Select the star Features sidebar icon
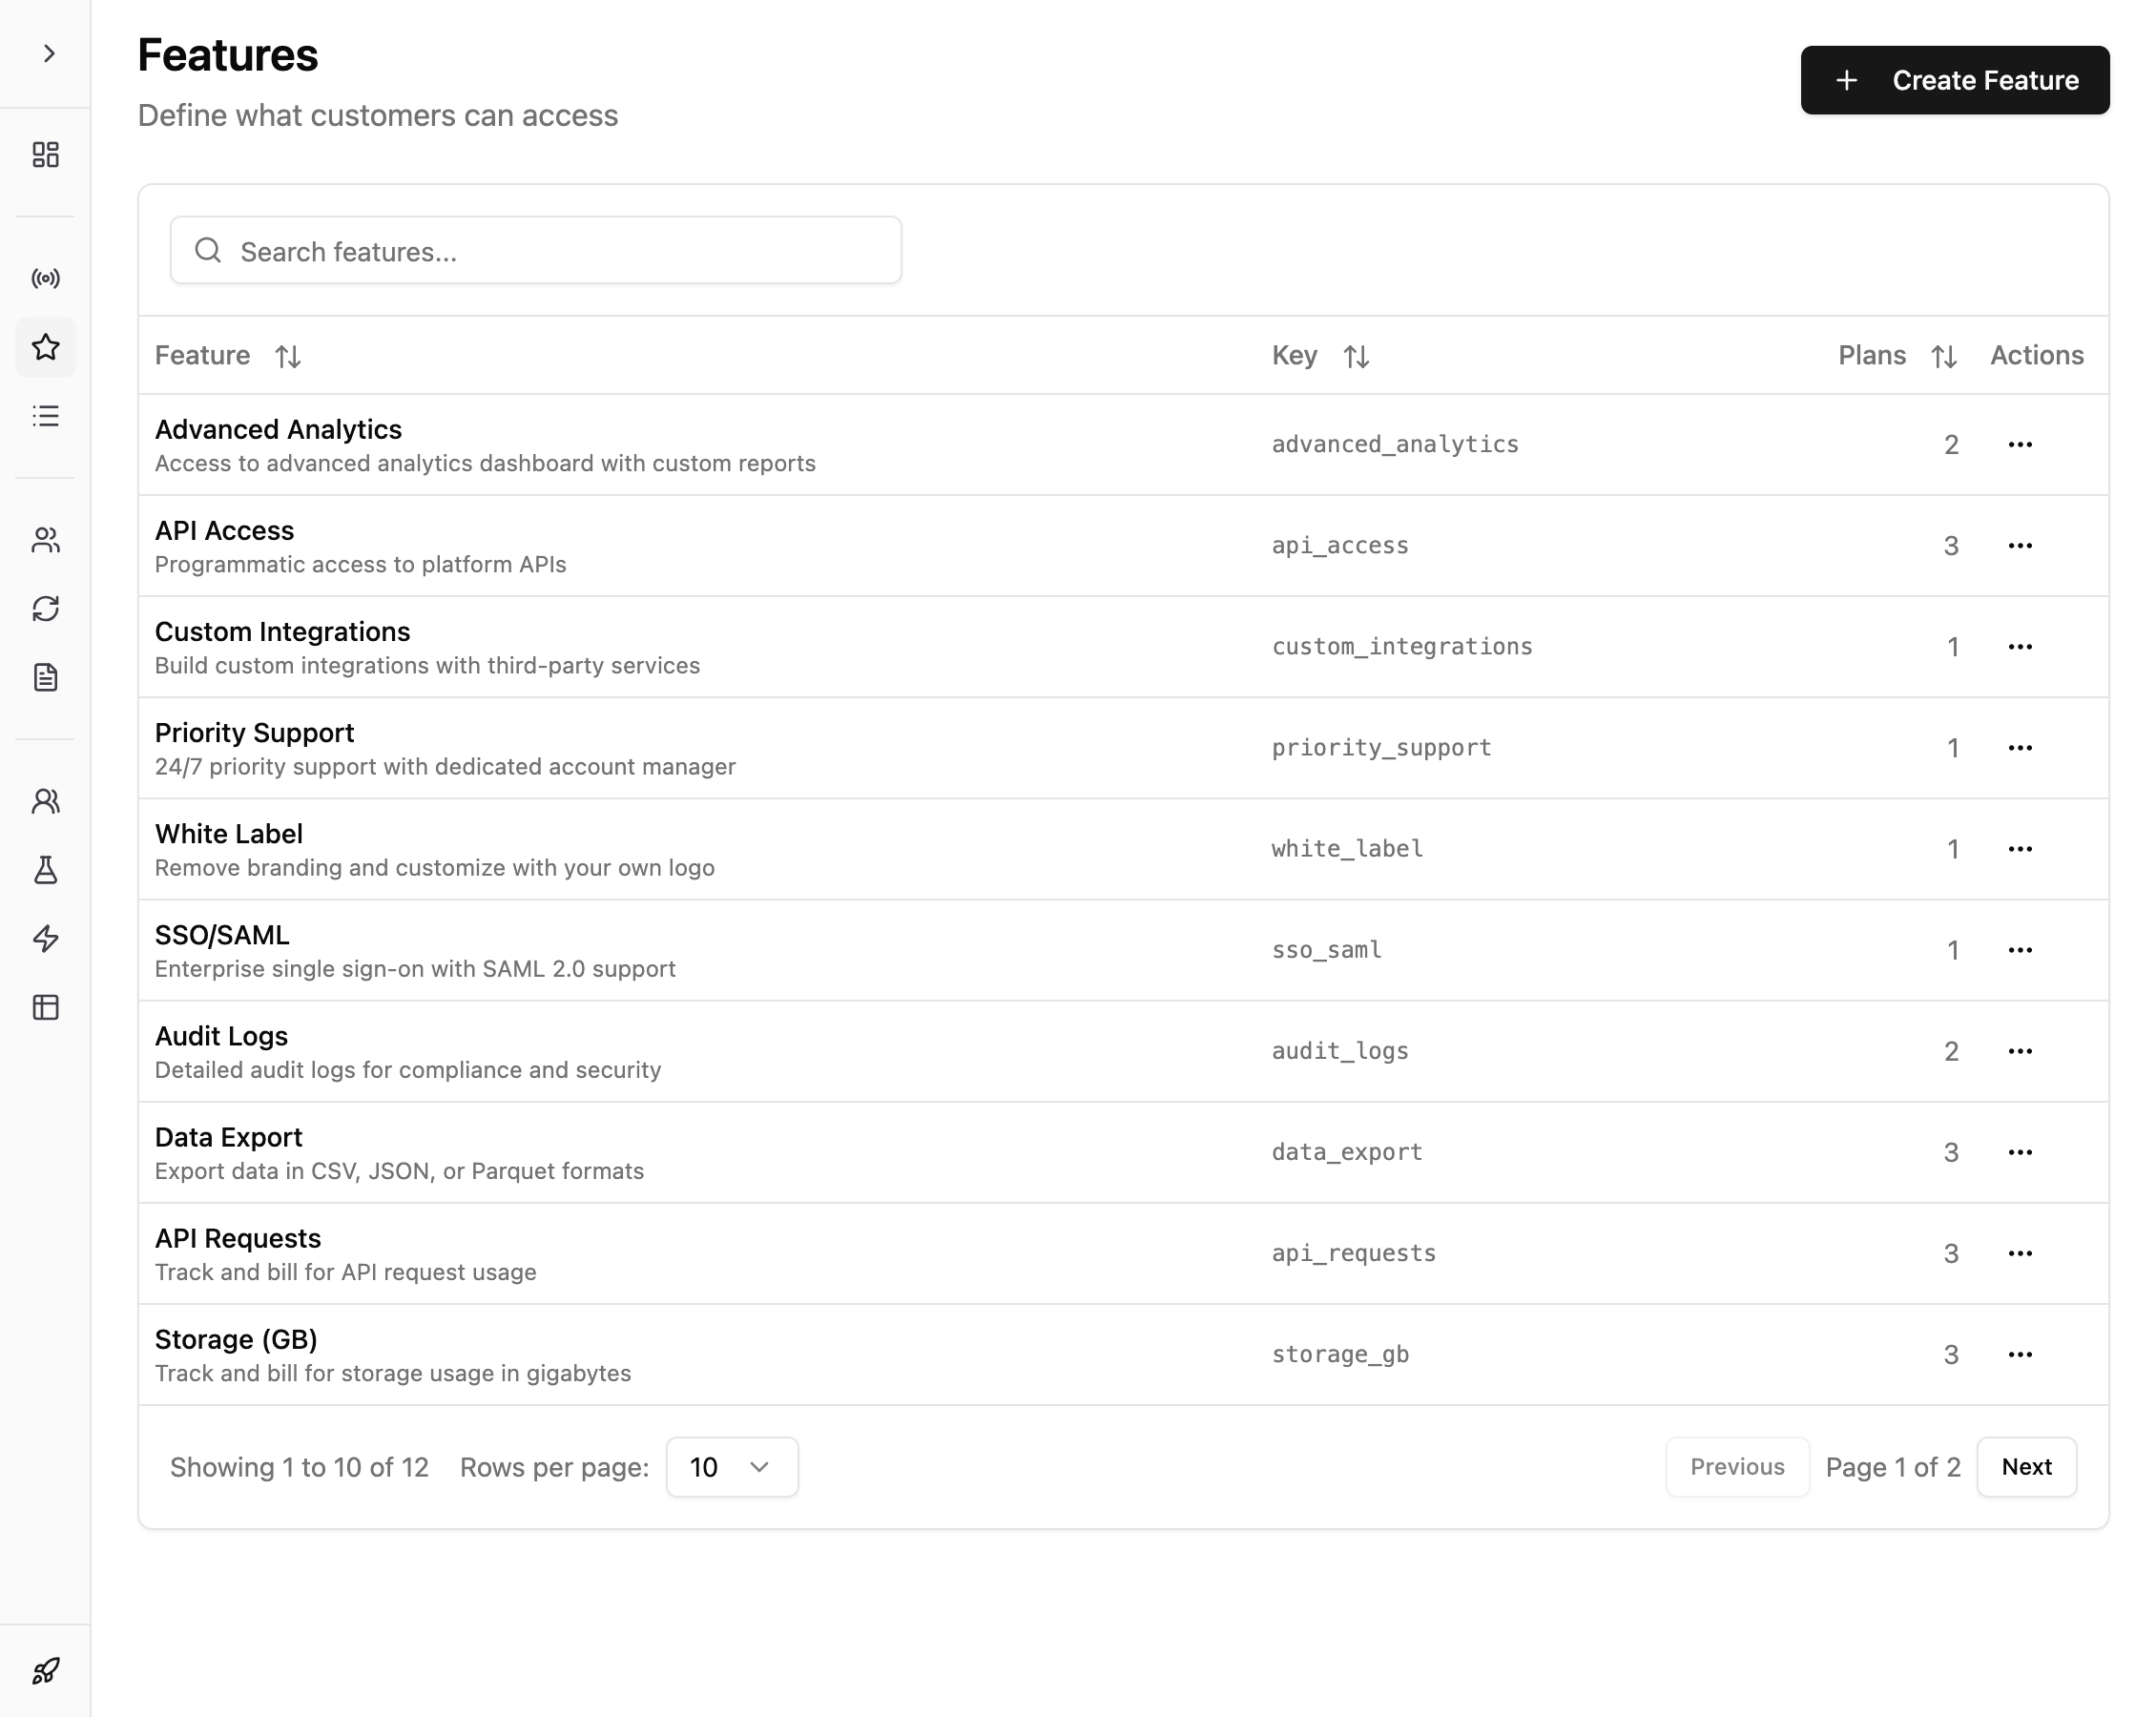Screen dimensions: 2156x1717 click(x=46, y=347)
